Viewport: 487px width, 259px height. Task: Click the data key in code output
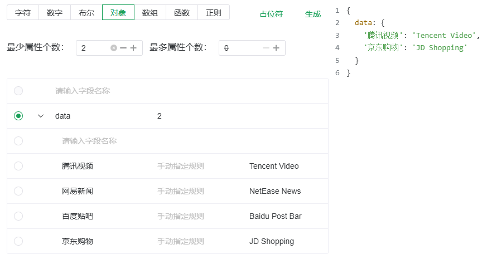(363, 23)
